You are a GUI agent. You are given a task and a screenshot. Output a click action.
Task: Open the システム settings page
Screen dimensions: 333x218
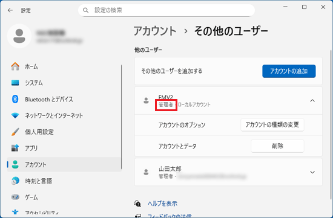coord(64,83)
